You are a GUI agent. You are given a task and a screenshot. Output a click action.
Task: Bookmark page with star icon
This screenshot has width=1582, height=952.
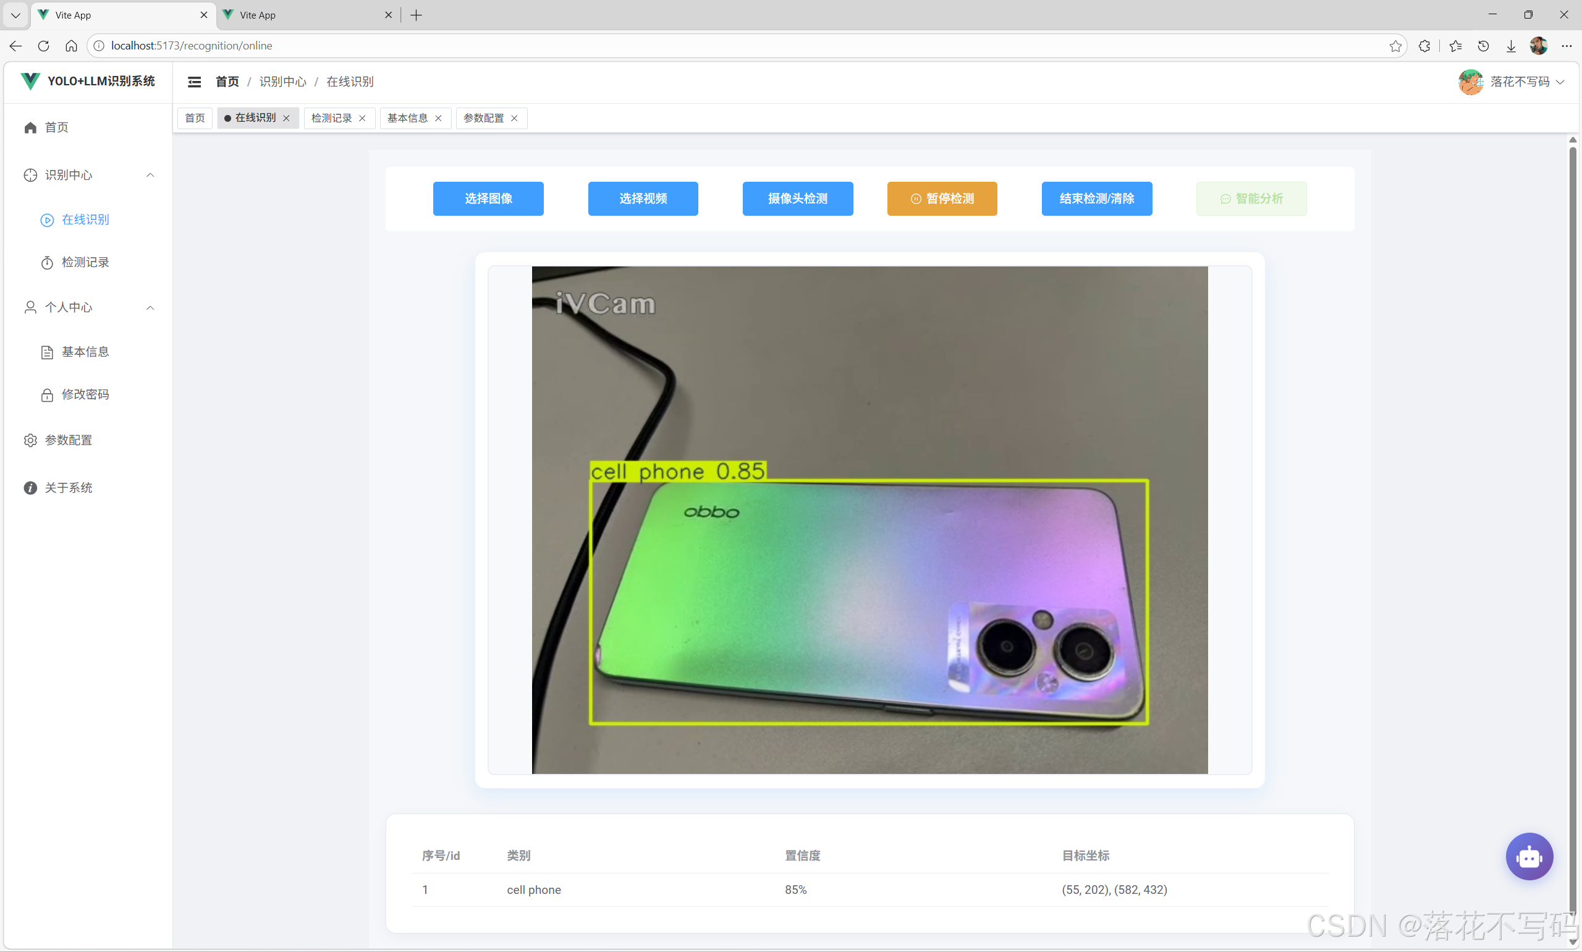(x=1395, y=46)
